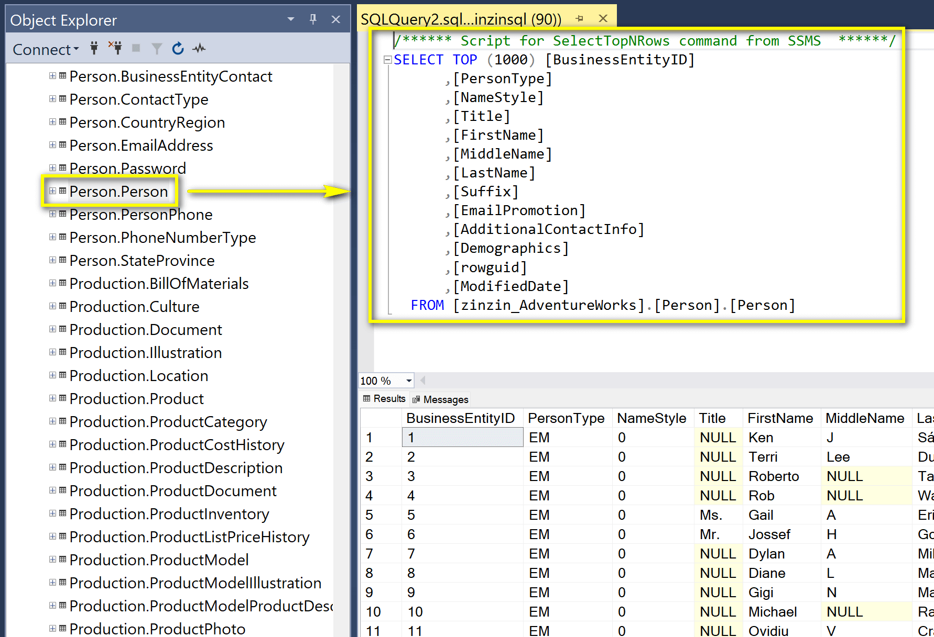Open Activity Monitor pulse icon
This screenshot has width=934, height=637.
199,49
